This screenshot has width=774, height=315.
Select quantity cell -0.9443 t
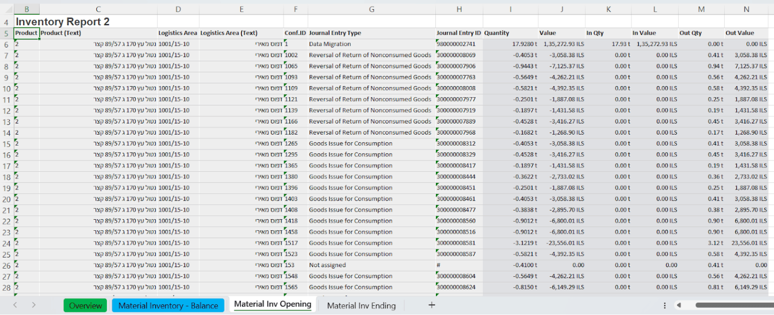[x=510, y=67]
